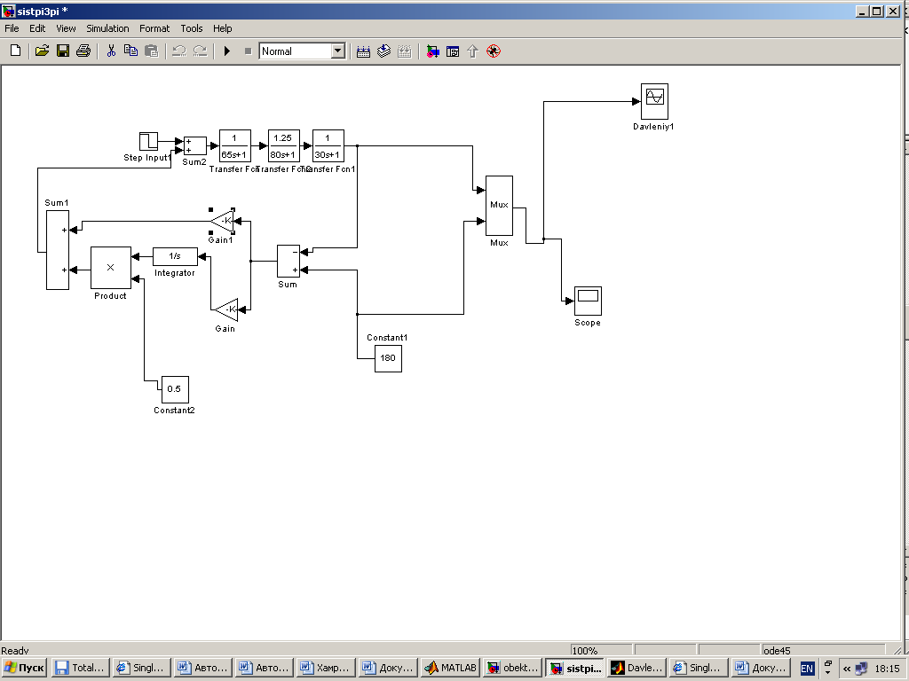The height and width of the screenshot is (681, 909).
Task: Start the simulation with the play button
Action: click(227, 51)
